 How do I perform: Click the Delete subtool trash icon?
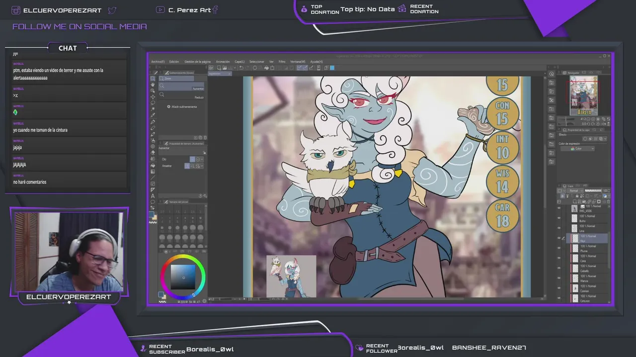[205, 138]
